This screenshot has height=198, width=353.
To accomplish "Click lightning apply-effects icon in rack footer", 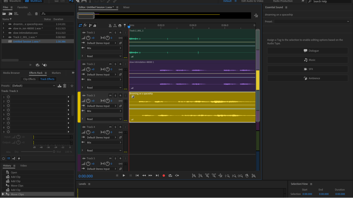I will (x=19, y=158).
